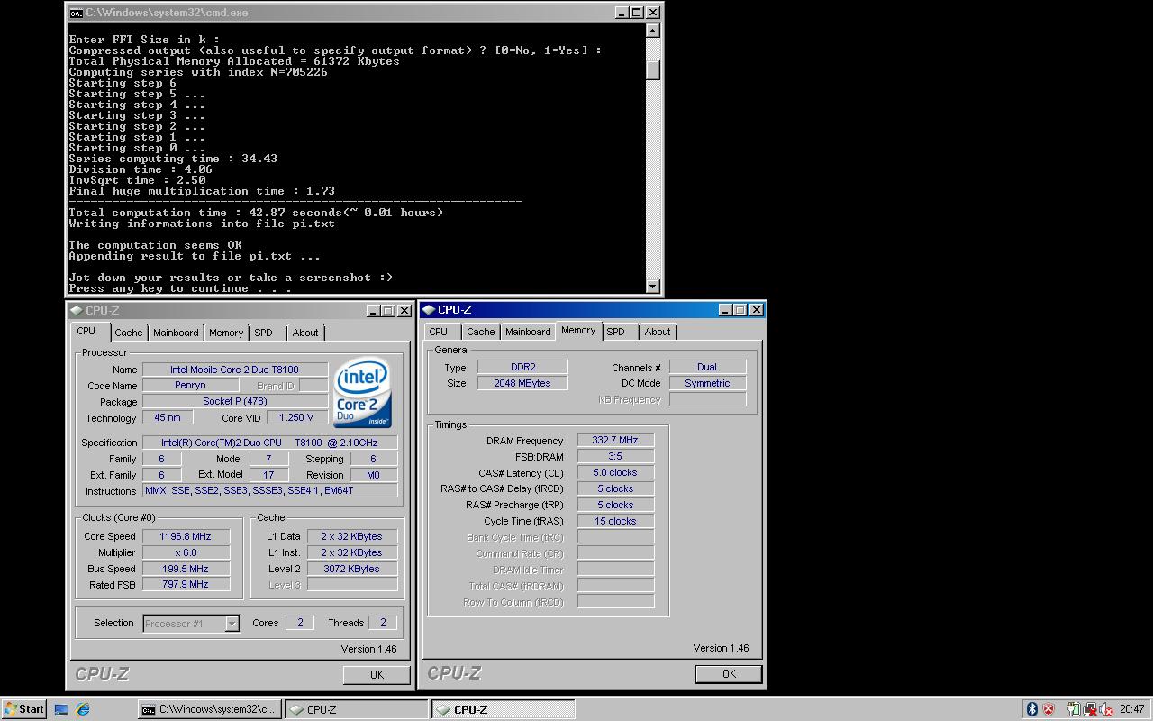
Task: Click Rated FSB value 797.9 MHz
Action: 186,584
